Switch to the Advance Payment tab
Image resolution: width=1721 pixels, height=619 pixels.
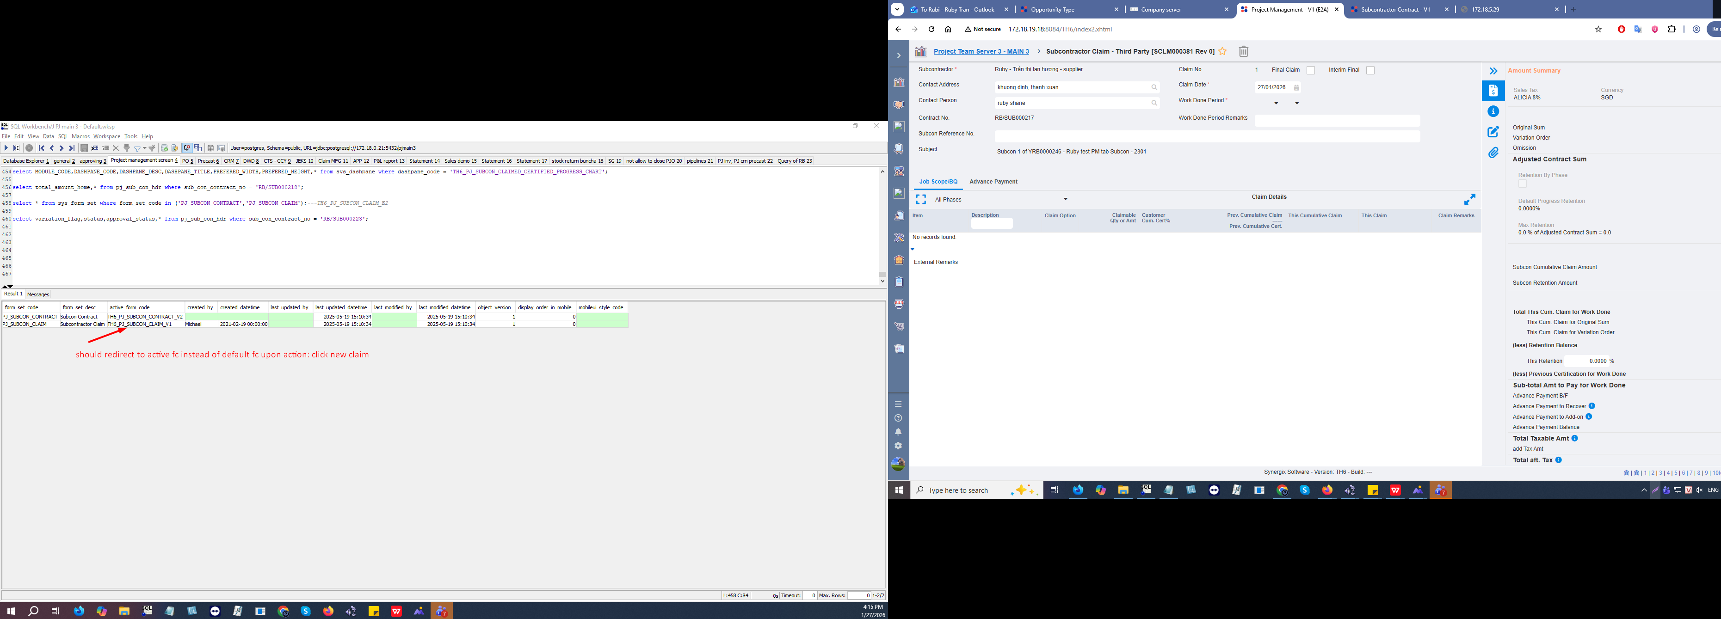click(x=993, y=182)
